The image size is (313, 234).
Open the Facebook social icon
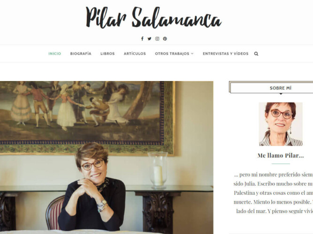point(142,39)
